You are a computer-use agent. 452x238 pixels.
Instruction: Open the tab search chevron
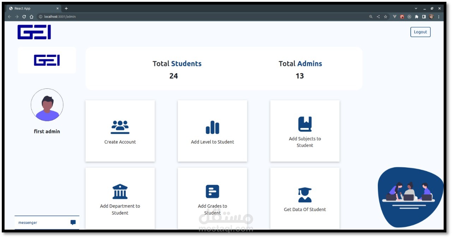coord(416,8)
